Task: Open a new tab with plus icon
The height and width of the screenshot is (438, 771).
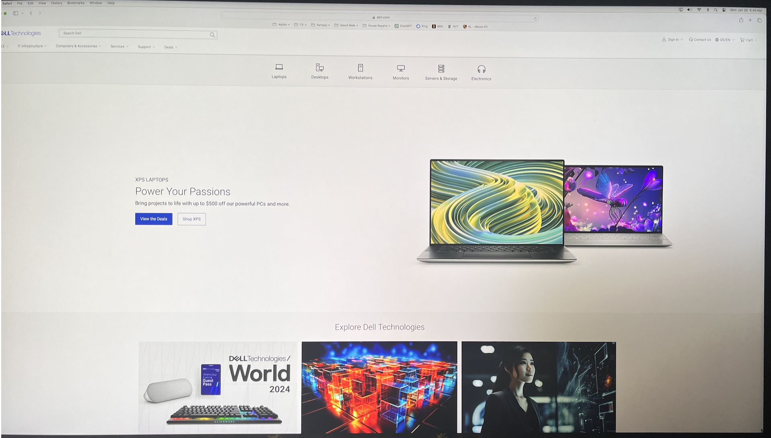Action: (750, 20)
